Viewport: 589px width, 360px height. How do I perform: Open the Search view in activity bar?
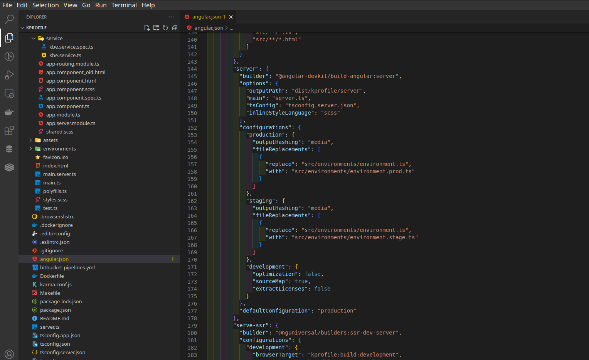9,19
